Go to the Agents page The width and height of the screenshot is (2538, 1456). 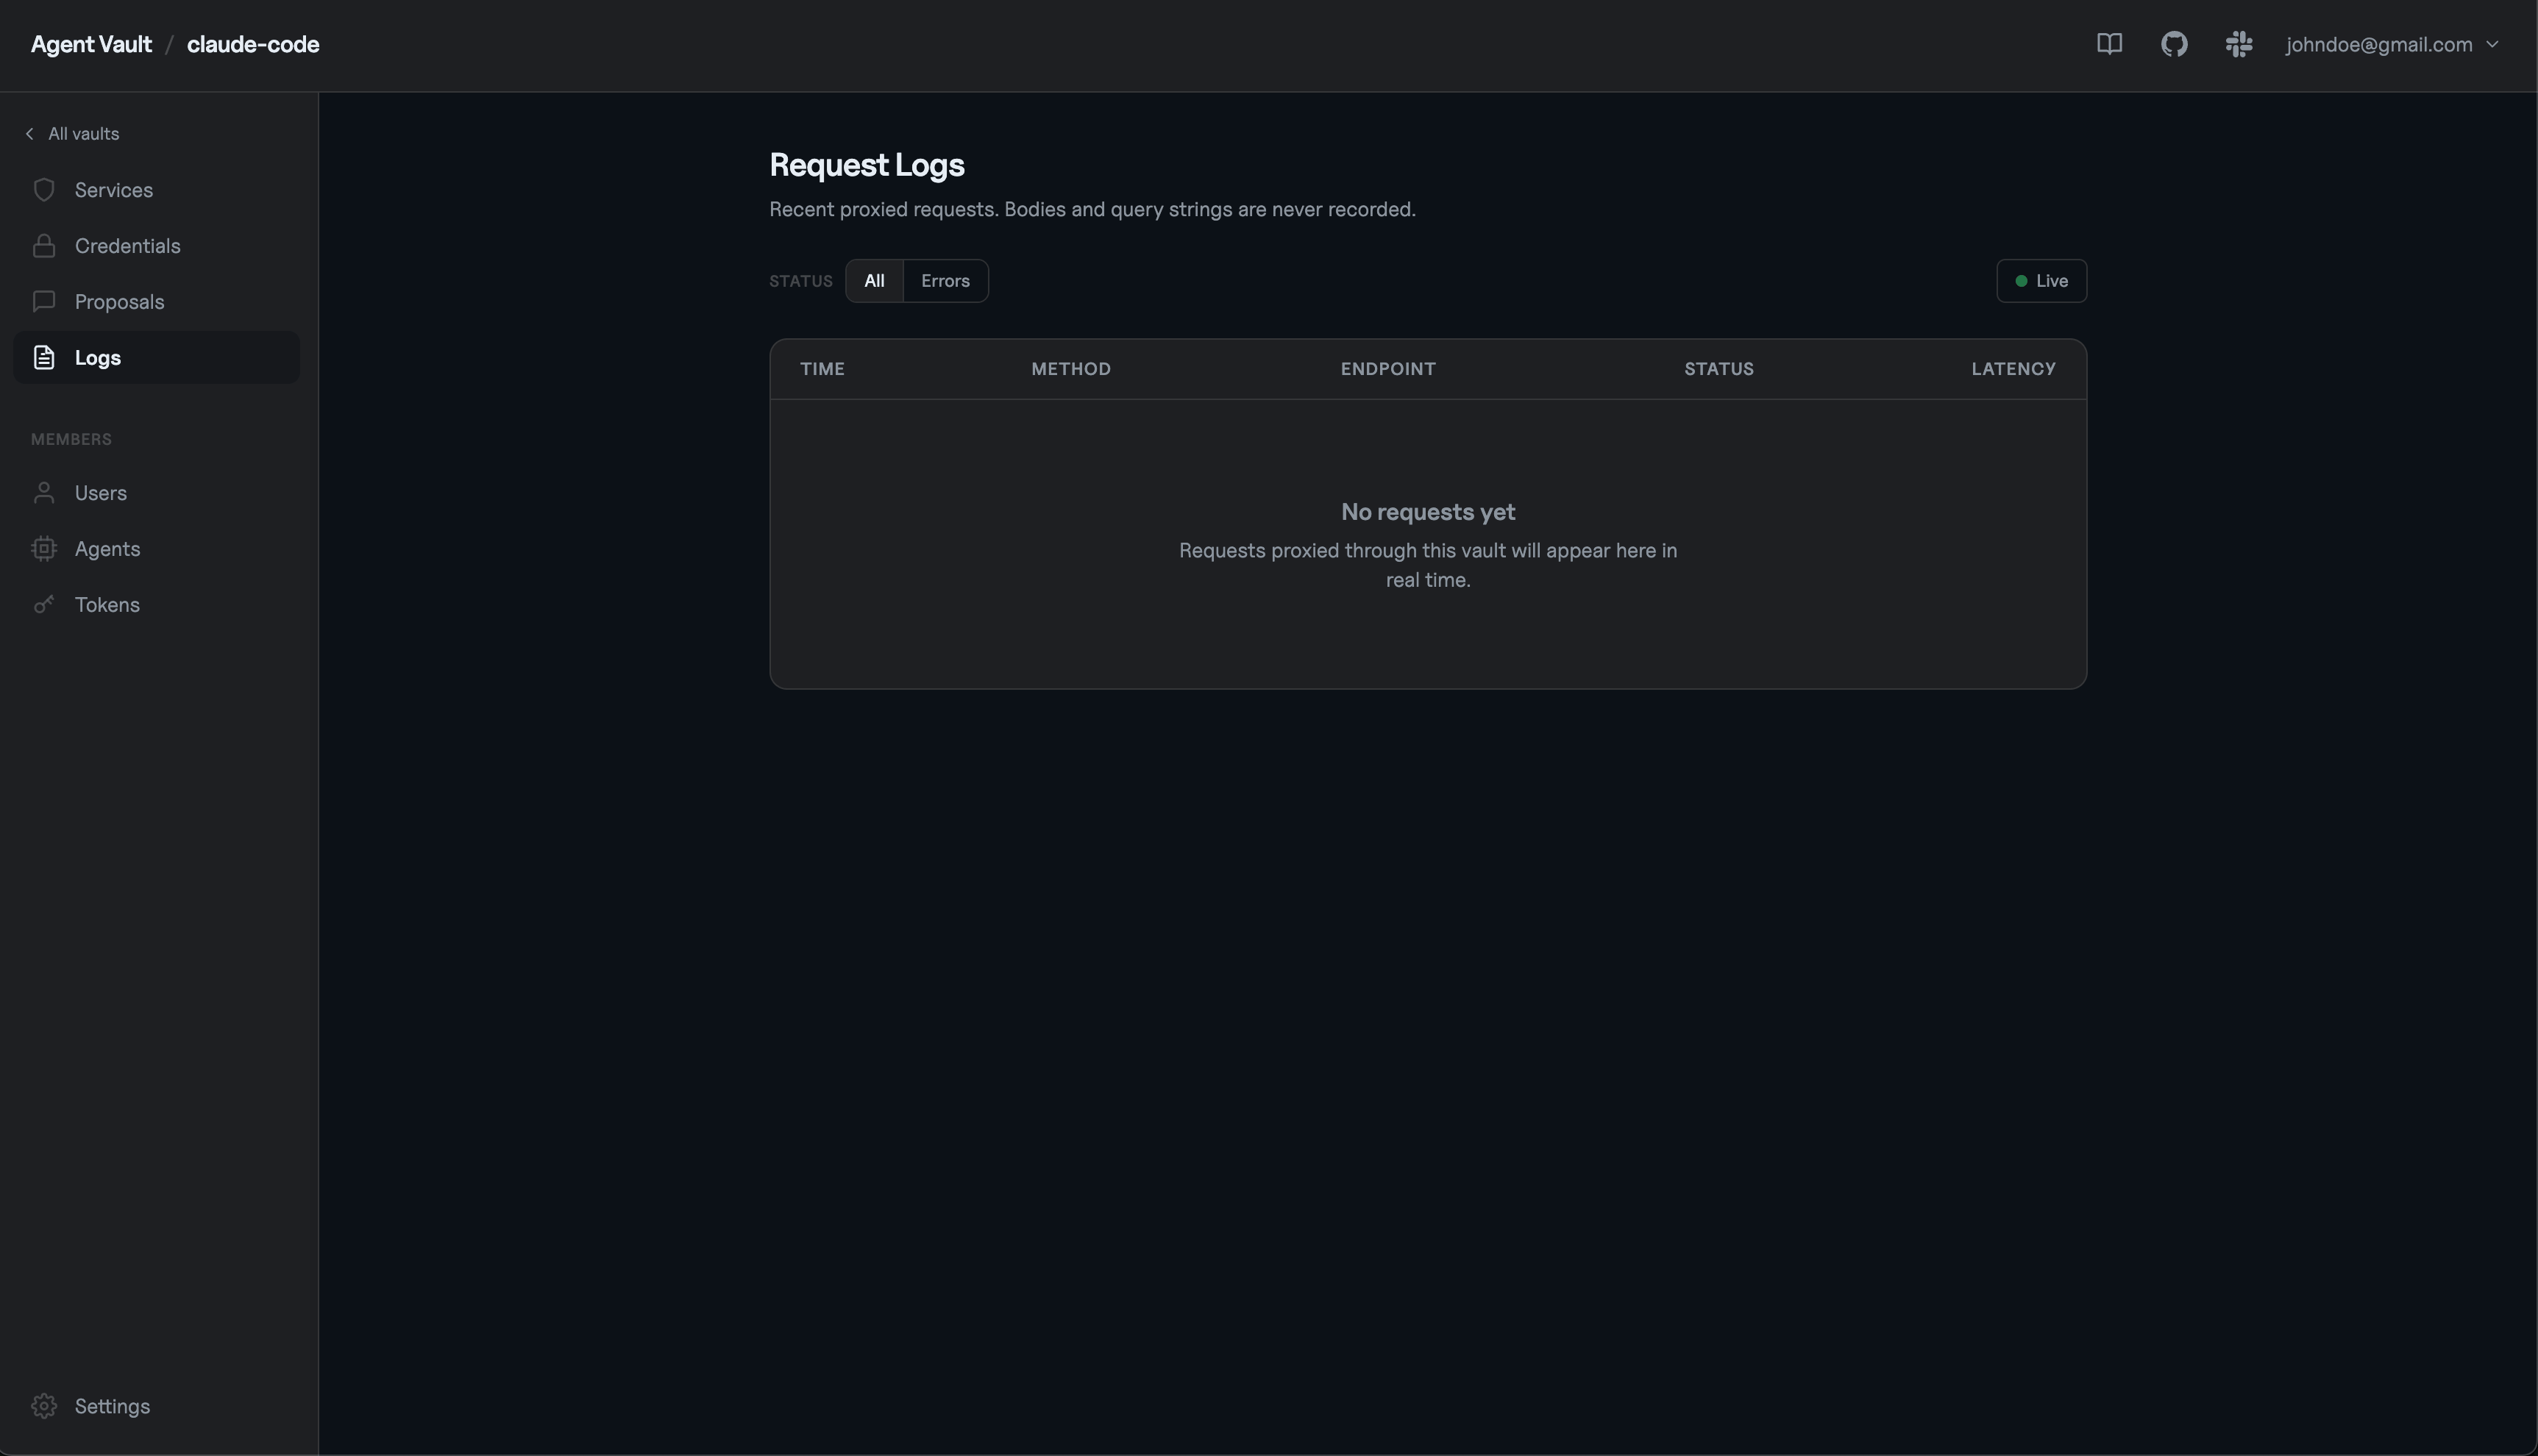[x=156, y=549]
